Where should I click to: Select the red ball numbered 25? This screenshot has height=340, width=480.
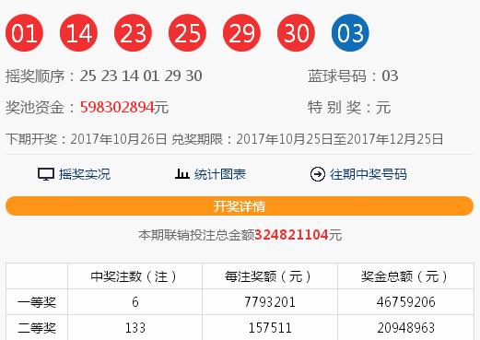187,32
